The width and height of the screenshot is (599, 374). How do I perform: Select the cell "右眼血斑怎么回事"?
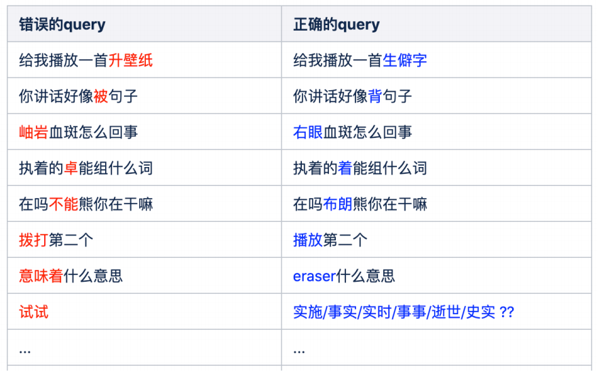[x=437, y=132]
